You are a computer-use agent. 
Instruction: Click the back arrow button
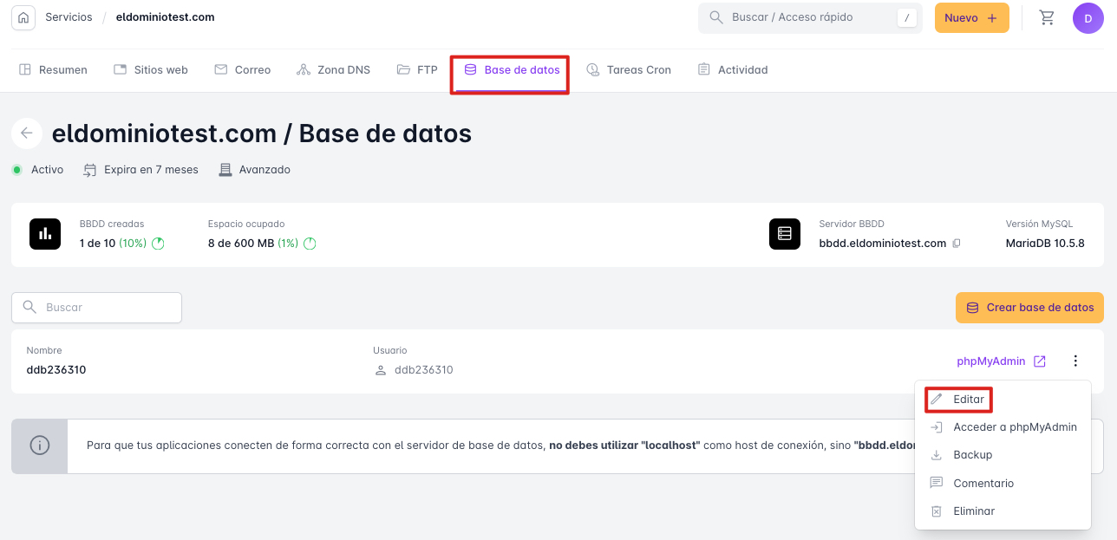pyautogui.click(x=27, y=133)
